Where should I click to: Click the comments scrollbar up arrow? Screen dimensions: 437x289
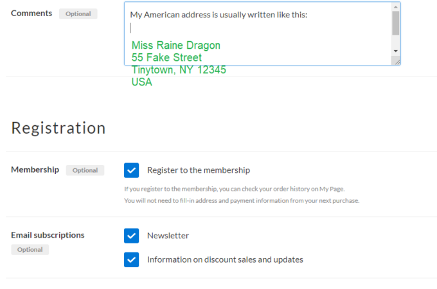tap(396, 6)
